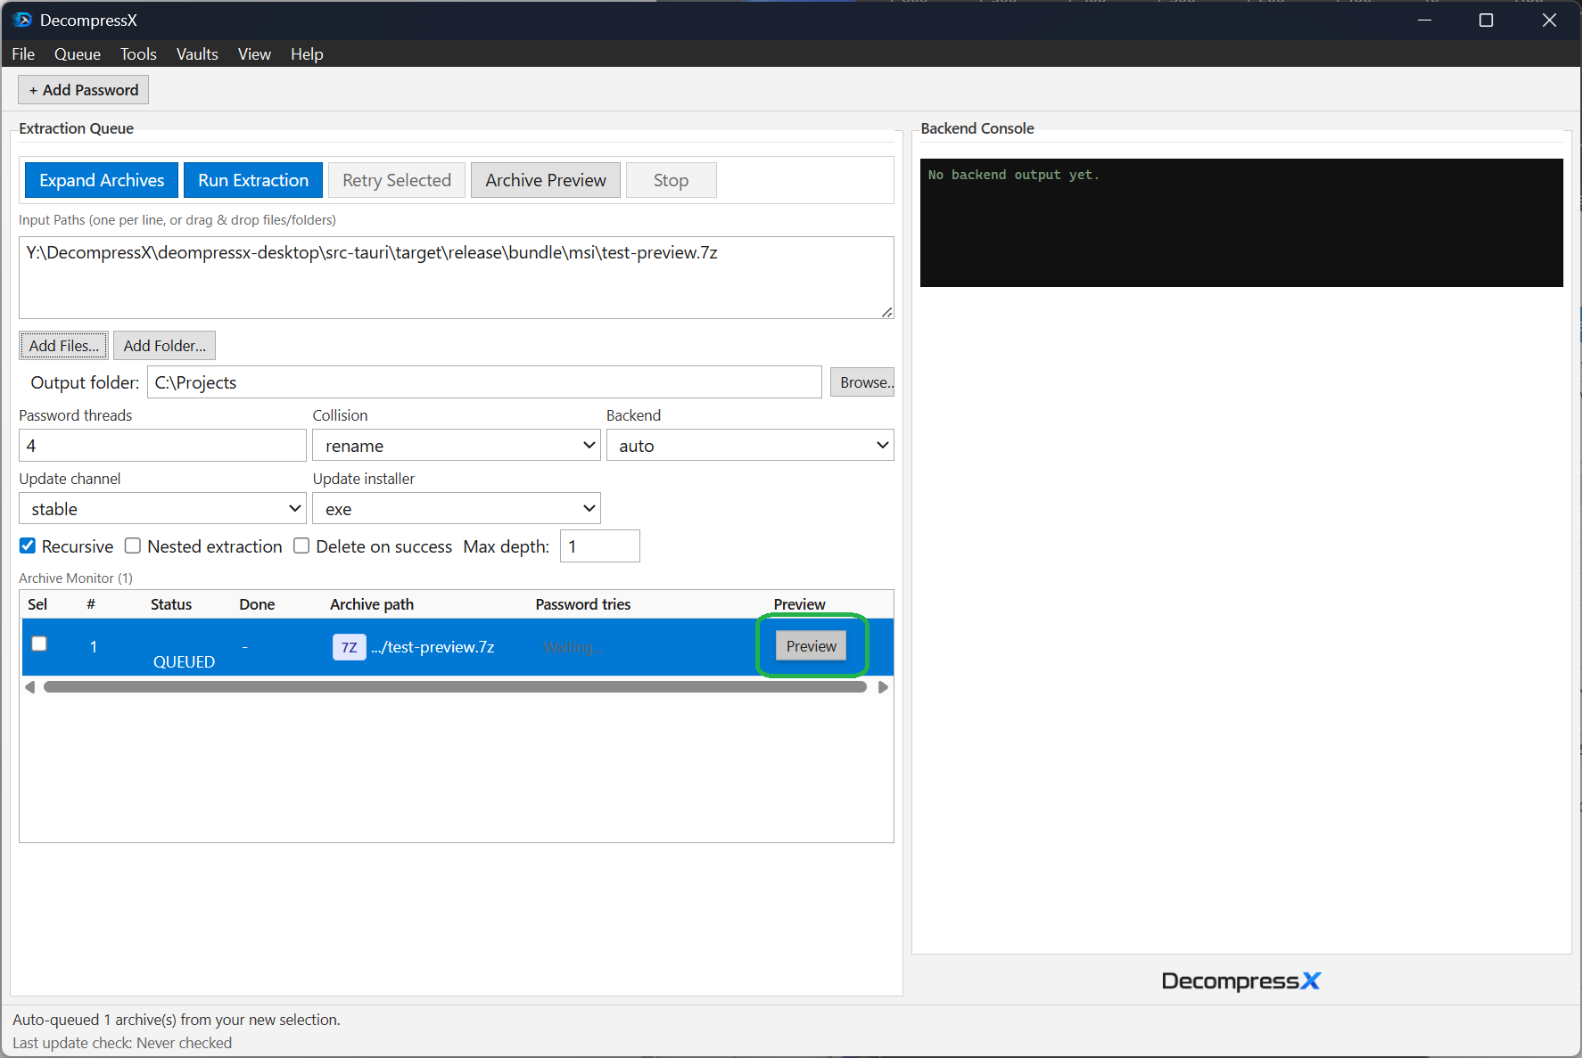Click the Sel column header

click(37, 604)
